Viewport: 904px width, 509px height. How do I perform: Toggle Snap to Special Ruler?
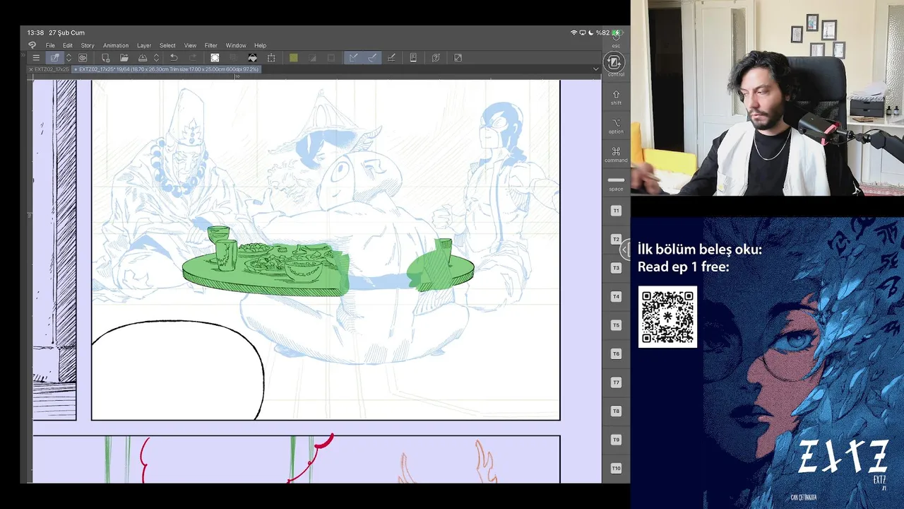click(371, 57)
